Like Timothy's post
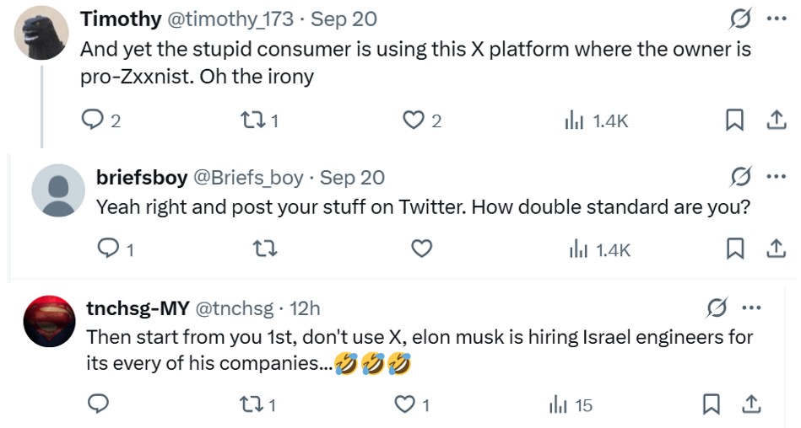This screenshot has height=428, width=801. coord(413,121)
